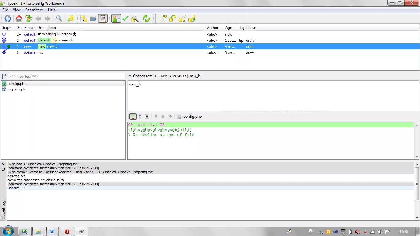Click the file filter text input
Image resolution: width=420 pixels, height=236 pixels.
(x=66, y=76)
